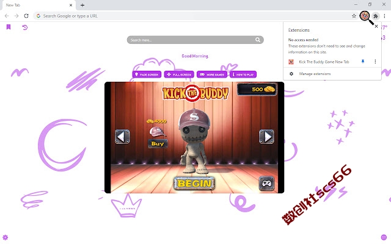Click the Good Morning greeting text
The image size is (391, 244).
[x=195, y=56]
